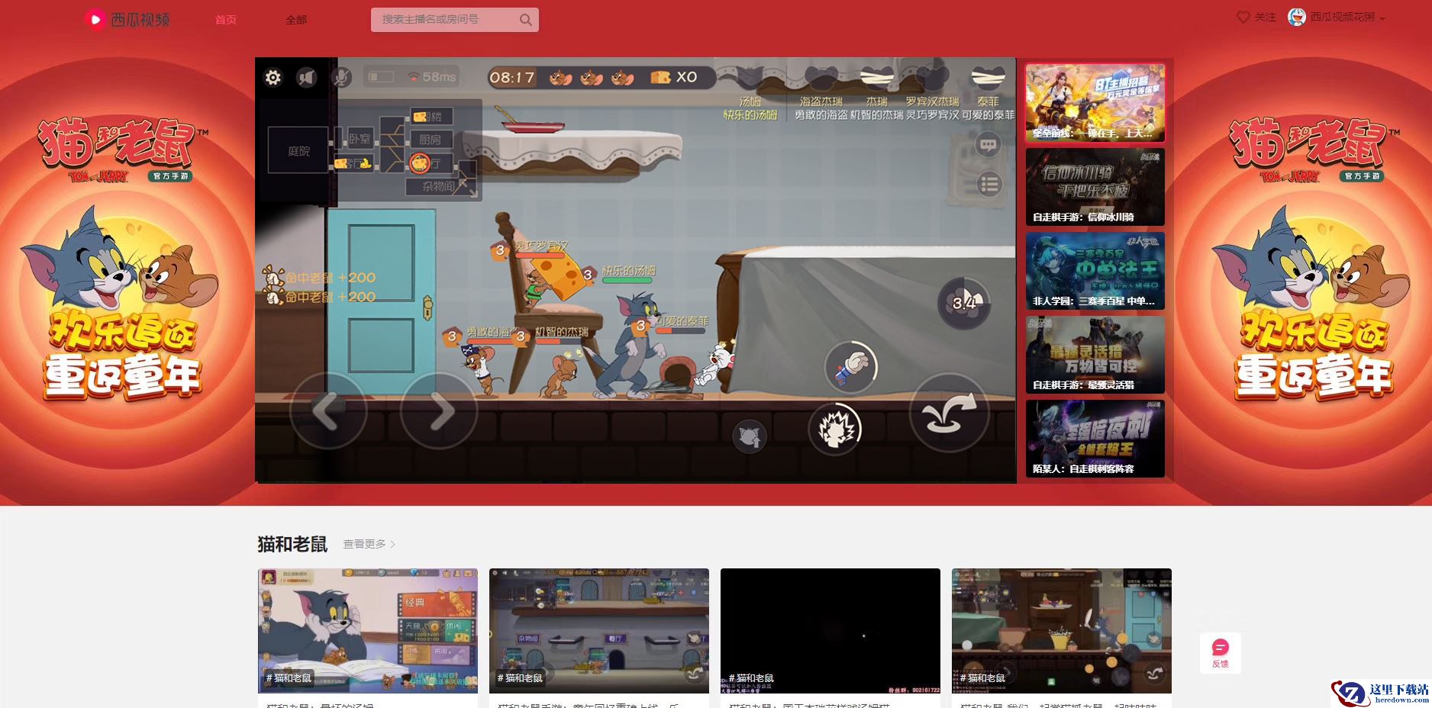Click the 关注 heart follow button

coord(1256,17)
